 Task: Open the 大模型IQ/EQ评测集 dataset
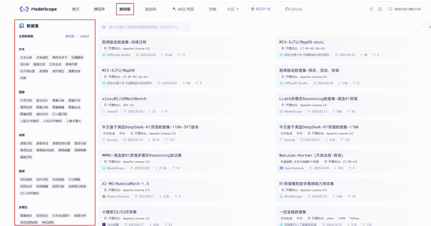tap(119, 212)
